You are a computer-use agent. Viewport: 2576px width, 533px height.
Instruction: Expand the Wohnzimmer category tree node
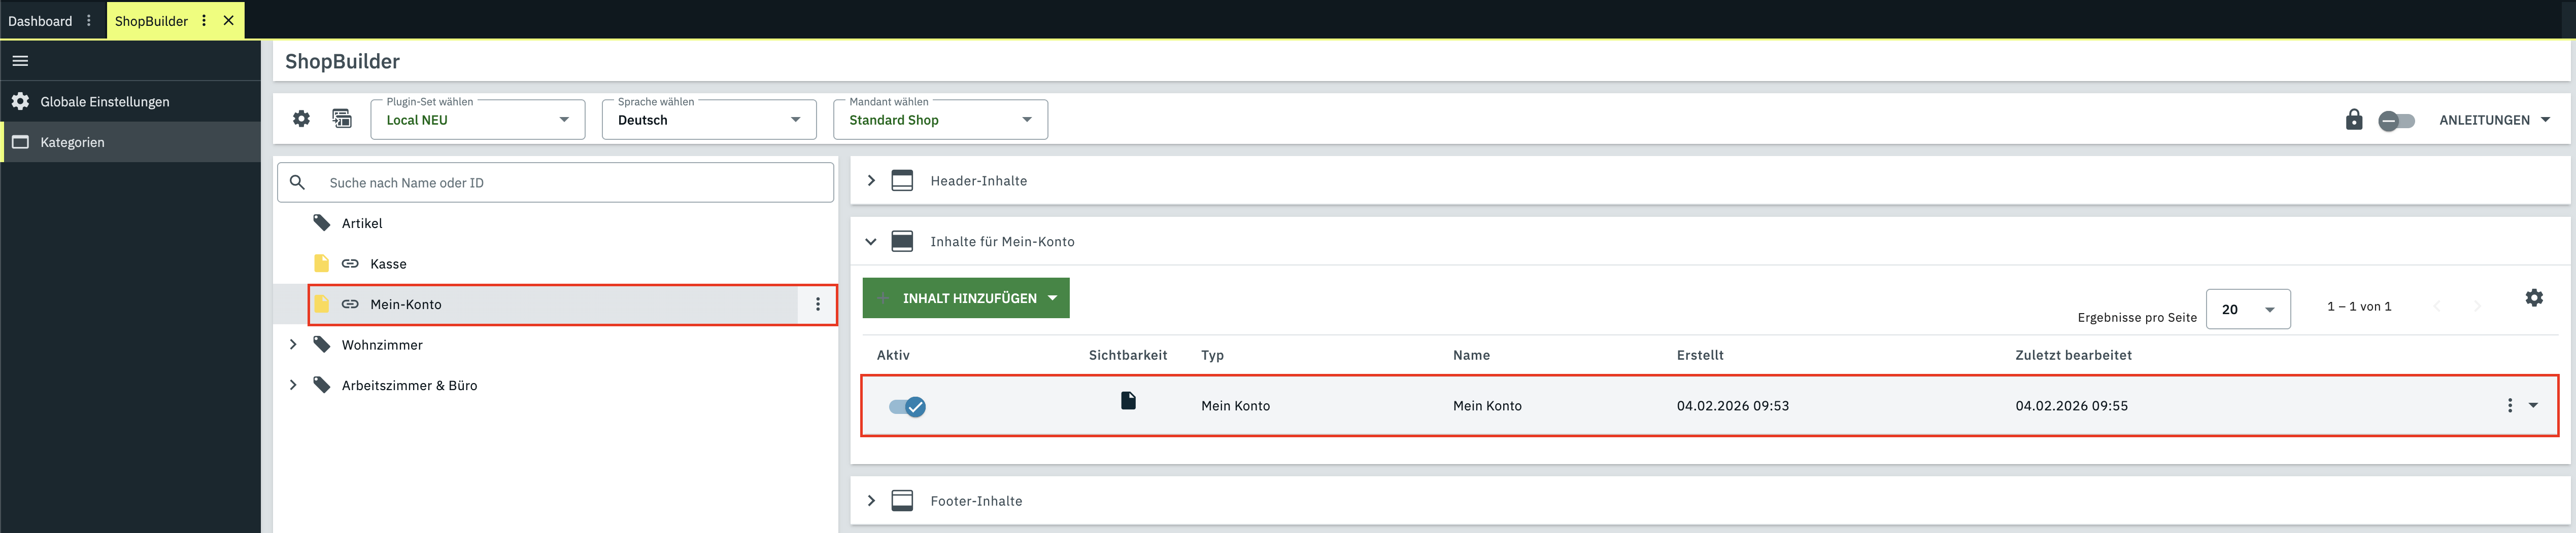pyautogui.click(x=293, y=345)
